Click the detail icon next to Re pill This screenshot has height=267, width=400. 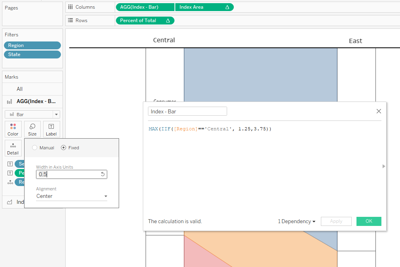(x=10, y=182)
